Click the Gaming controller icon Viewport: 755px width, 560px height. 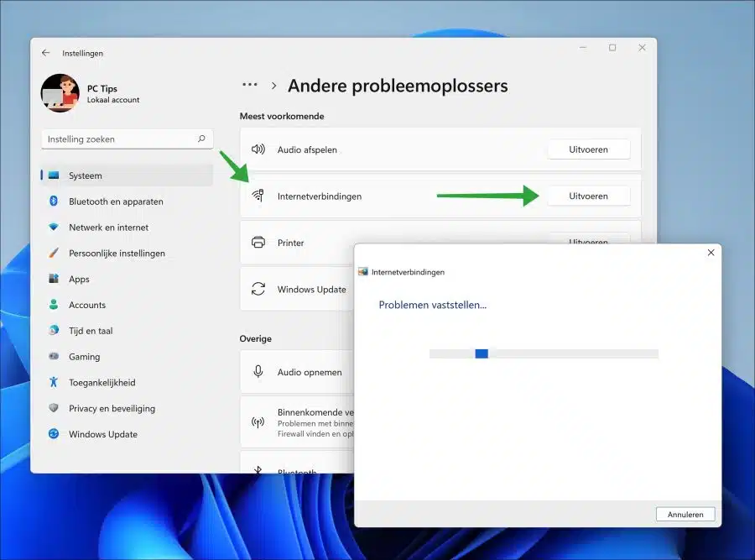click(54, 356)
